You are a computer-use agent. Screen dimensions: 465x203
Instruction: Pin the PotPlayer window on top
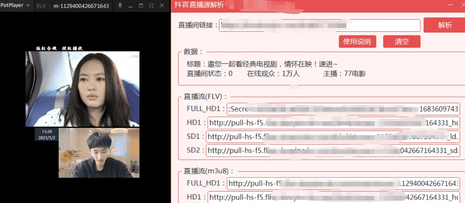click(120, 6)
